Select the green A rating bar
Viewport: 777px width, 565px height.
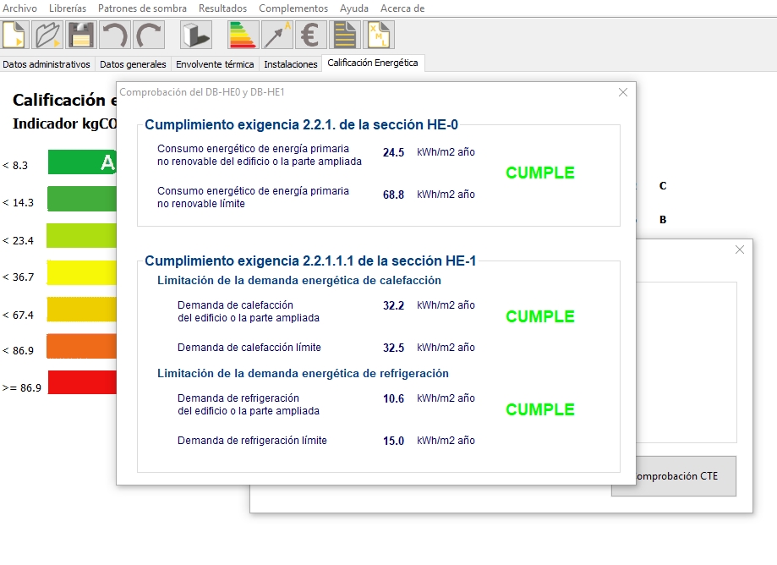point(82,162)
